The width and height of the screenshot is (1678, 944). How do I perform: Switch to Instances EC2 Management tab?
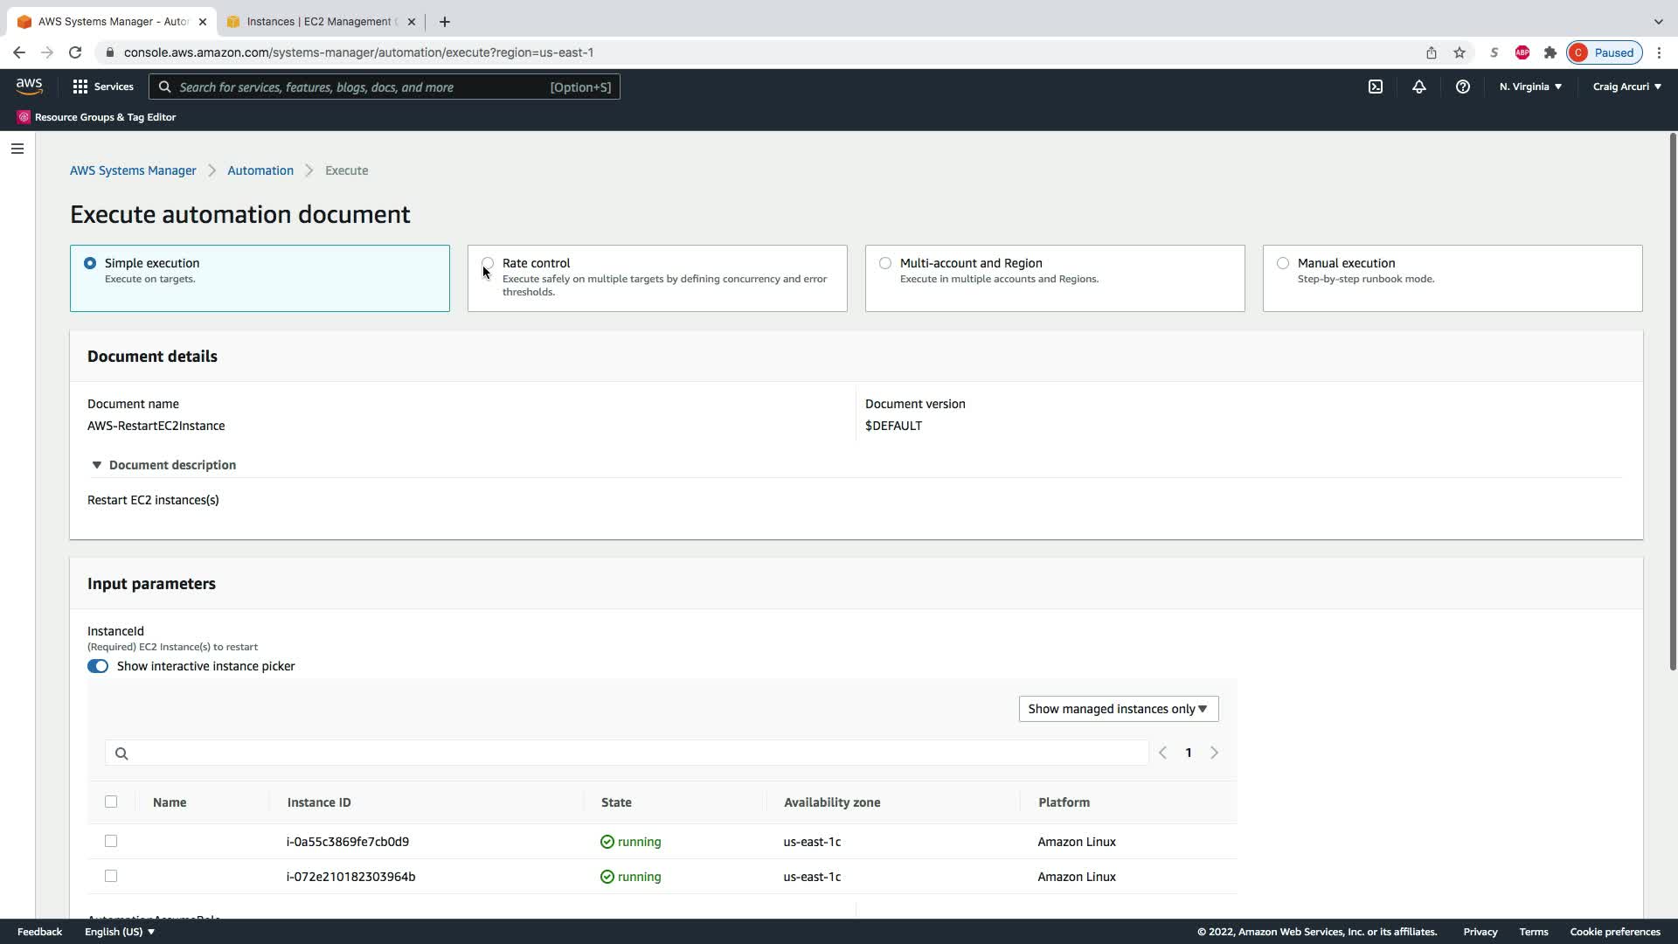click(320, 22)
